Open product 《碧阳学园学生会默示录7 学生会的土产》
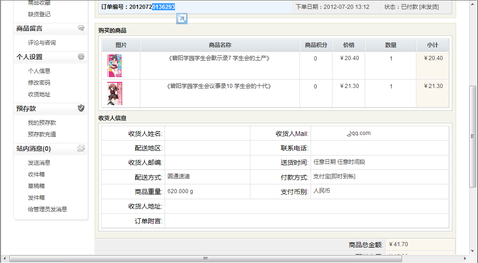Image resolution: width=478 pixels, height=263 pixels. tap(219, 58)
